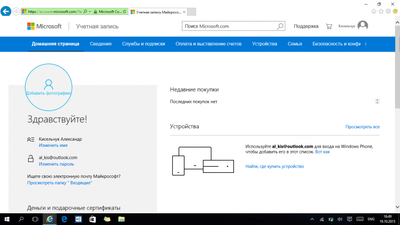400x225 pixels.
Task: Click Изменить имя link
Action: [53, 145]
